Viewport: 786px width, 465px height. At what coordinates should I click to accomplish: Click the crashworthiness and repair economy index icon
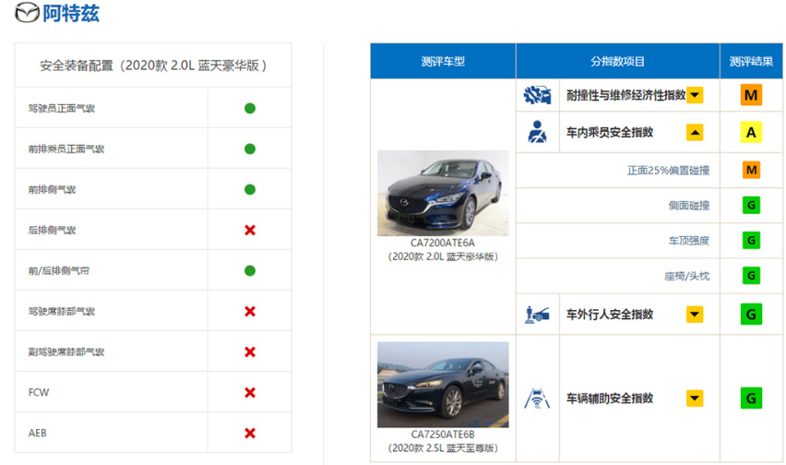click(x=537, y=95)
